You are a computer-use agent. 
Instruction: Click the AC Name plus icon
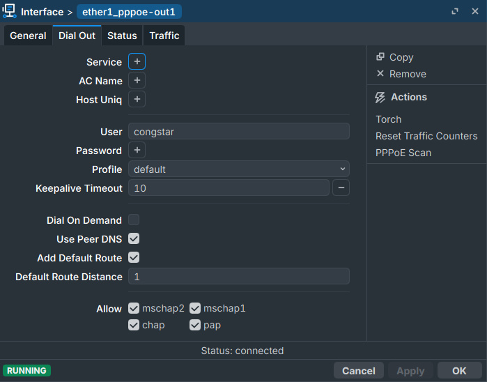coord(137,81)
